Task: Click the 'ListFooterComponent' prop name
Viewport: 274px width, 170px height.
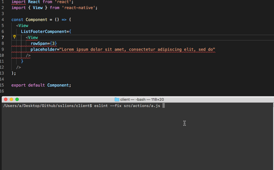Action: (44, 32)
